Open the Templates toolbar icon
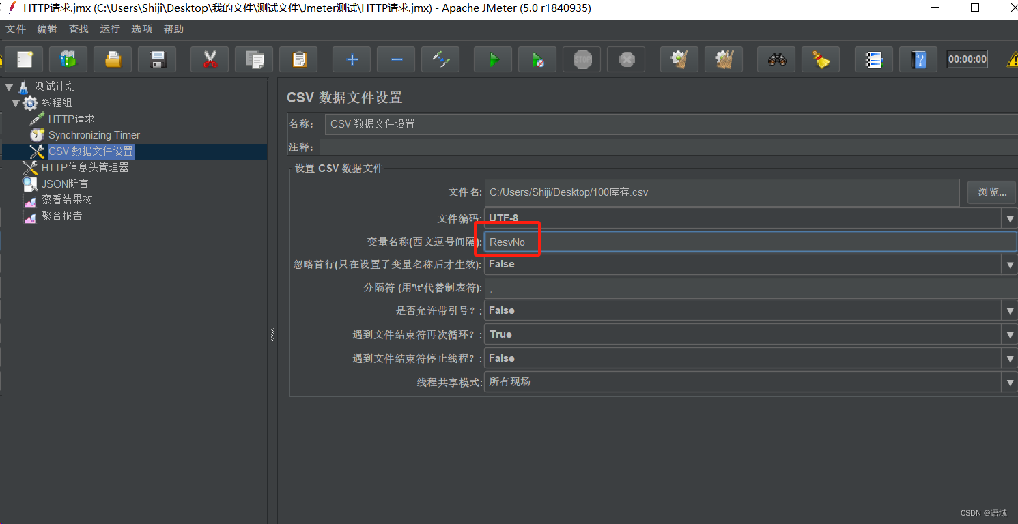 (x=68, y=59)
